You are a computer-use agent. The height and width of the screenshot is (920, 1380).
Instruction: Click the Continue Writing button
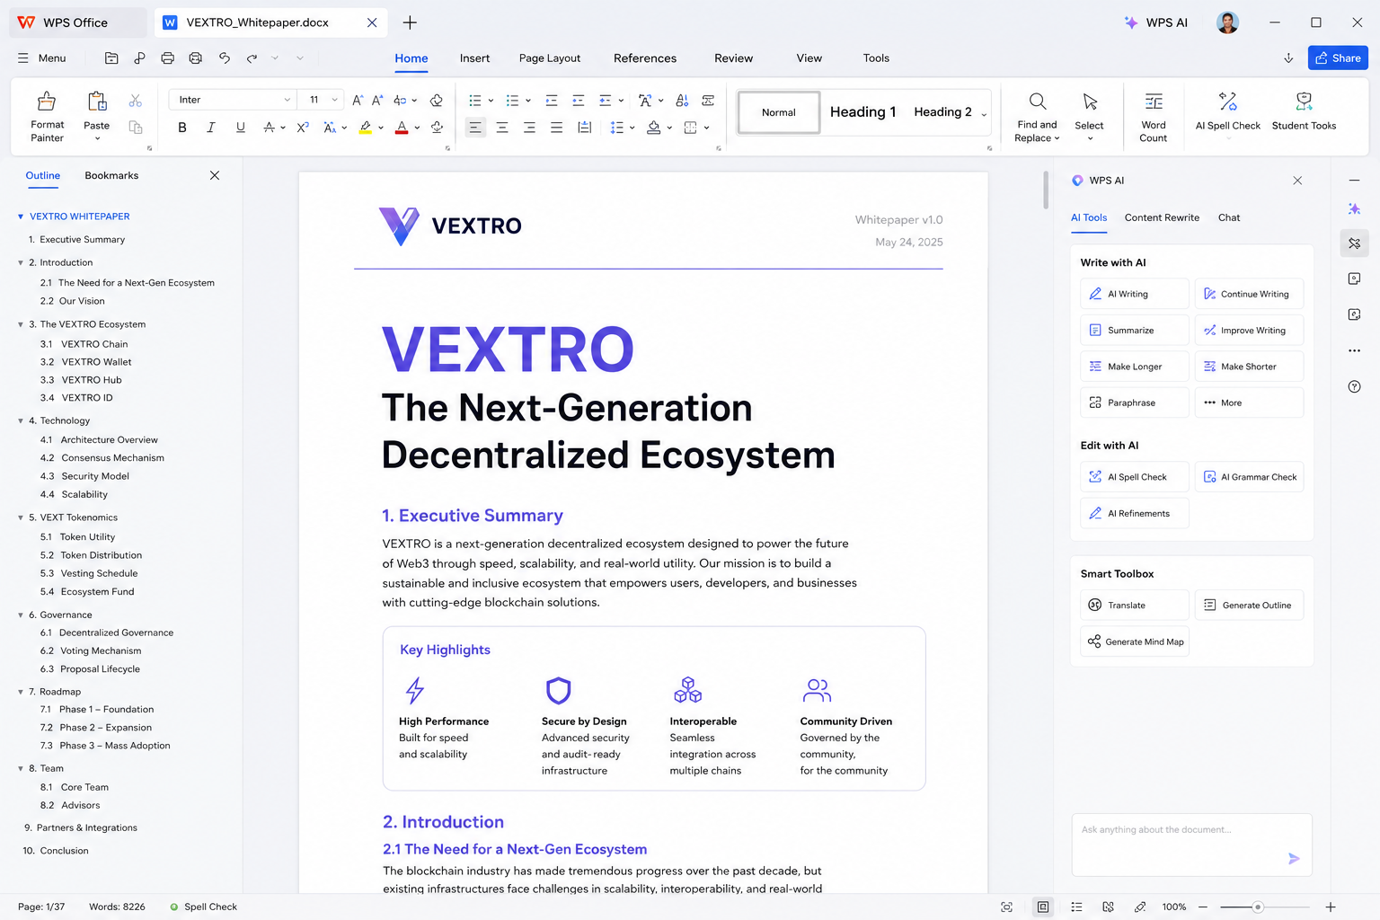1249,294
